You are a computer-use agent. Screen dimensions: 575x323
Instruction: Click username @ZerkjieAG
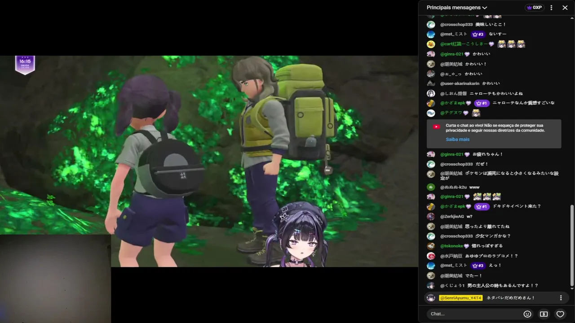(x=452, y=217)
